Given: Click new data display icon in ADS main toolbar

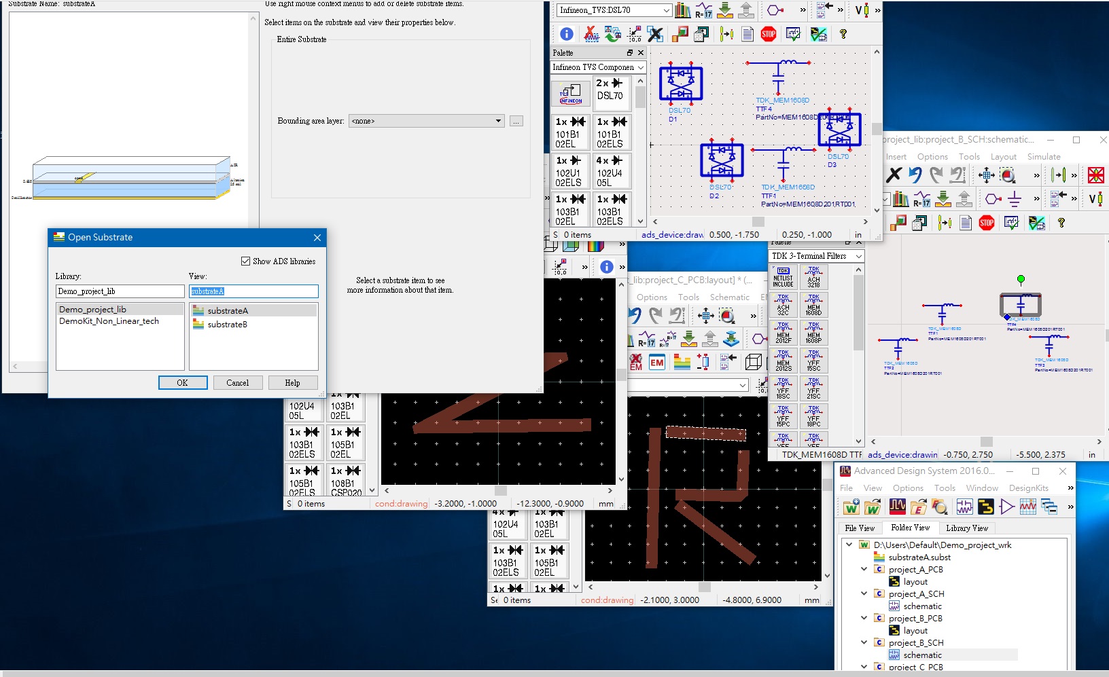Looking at the screenshot, I should 1028,507.
